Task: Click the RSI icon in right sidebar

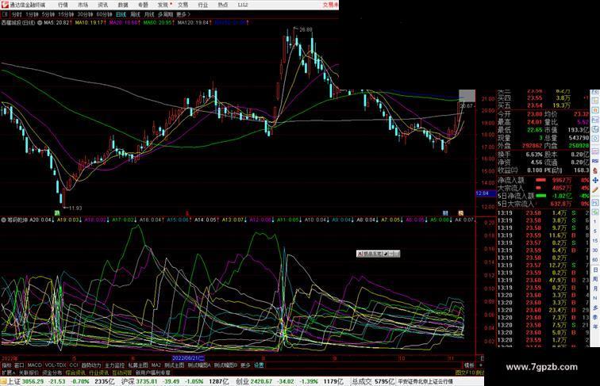Action: [595, 161]
